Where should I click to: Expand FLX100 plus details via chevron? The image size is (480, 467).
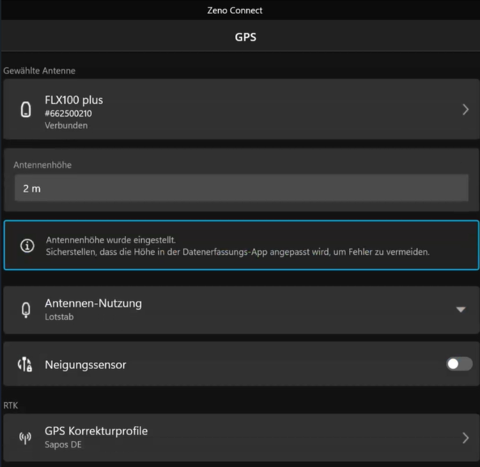tap(465, 109)
